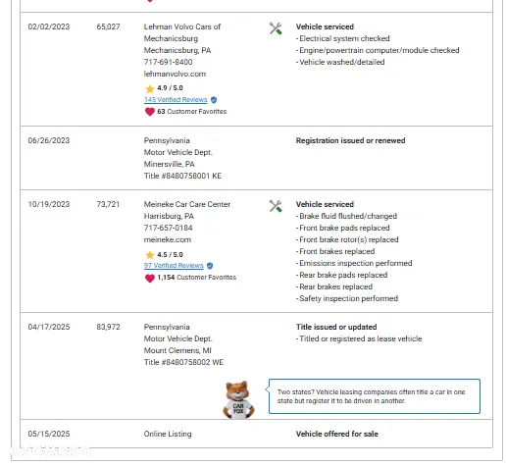
Task: Open the 97 Verified Reviews link
Action: 174,266
